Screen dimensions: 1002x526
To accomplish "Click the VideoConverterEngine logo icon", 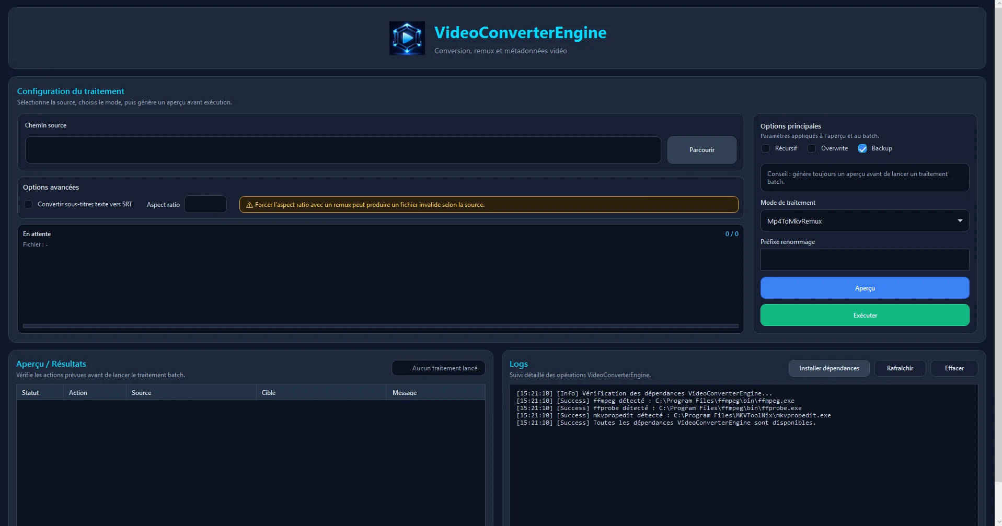I will tap(407, 38).
